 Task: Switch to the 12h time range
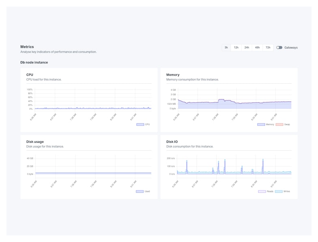pyautogui.click(x=236, y=48)
